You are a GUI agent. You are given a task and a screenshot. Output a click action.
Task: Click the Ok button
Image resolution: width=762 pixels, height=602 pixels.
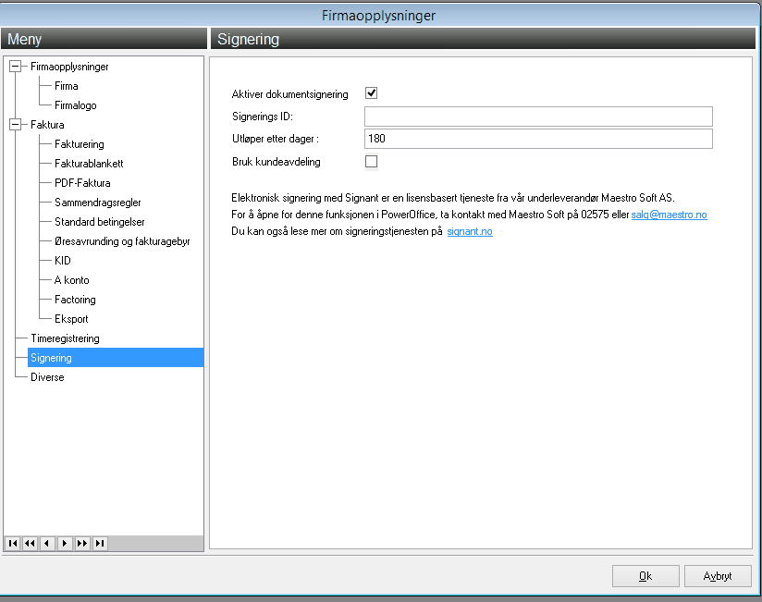(x=645, y=576)
